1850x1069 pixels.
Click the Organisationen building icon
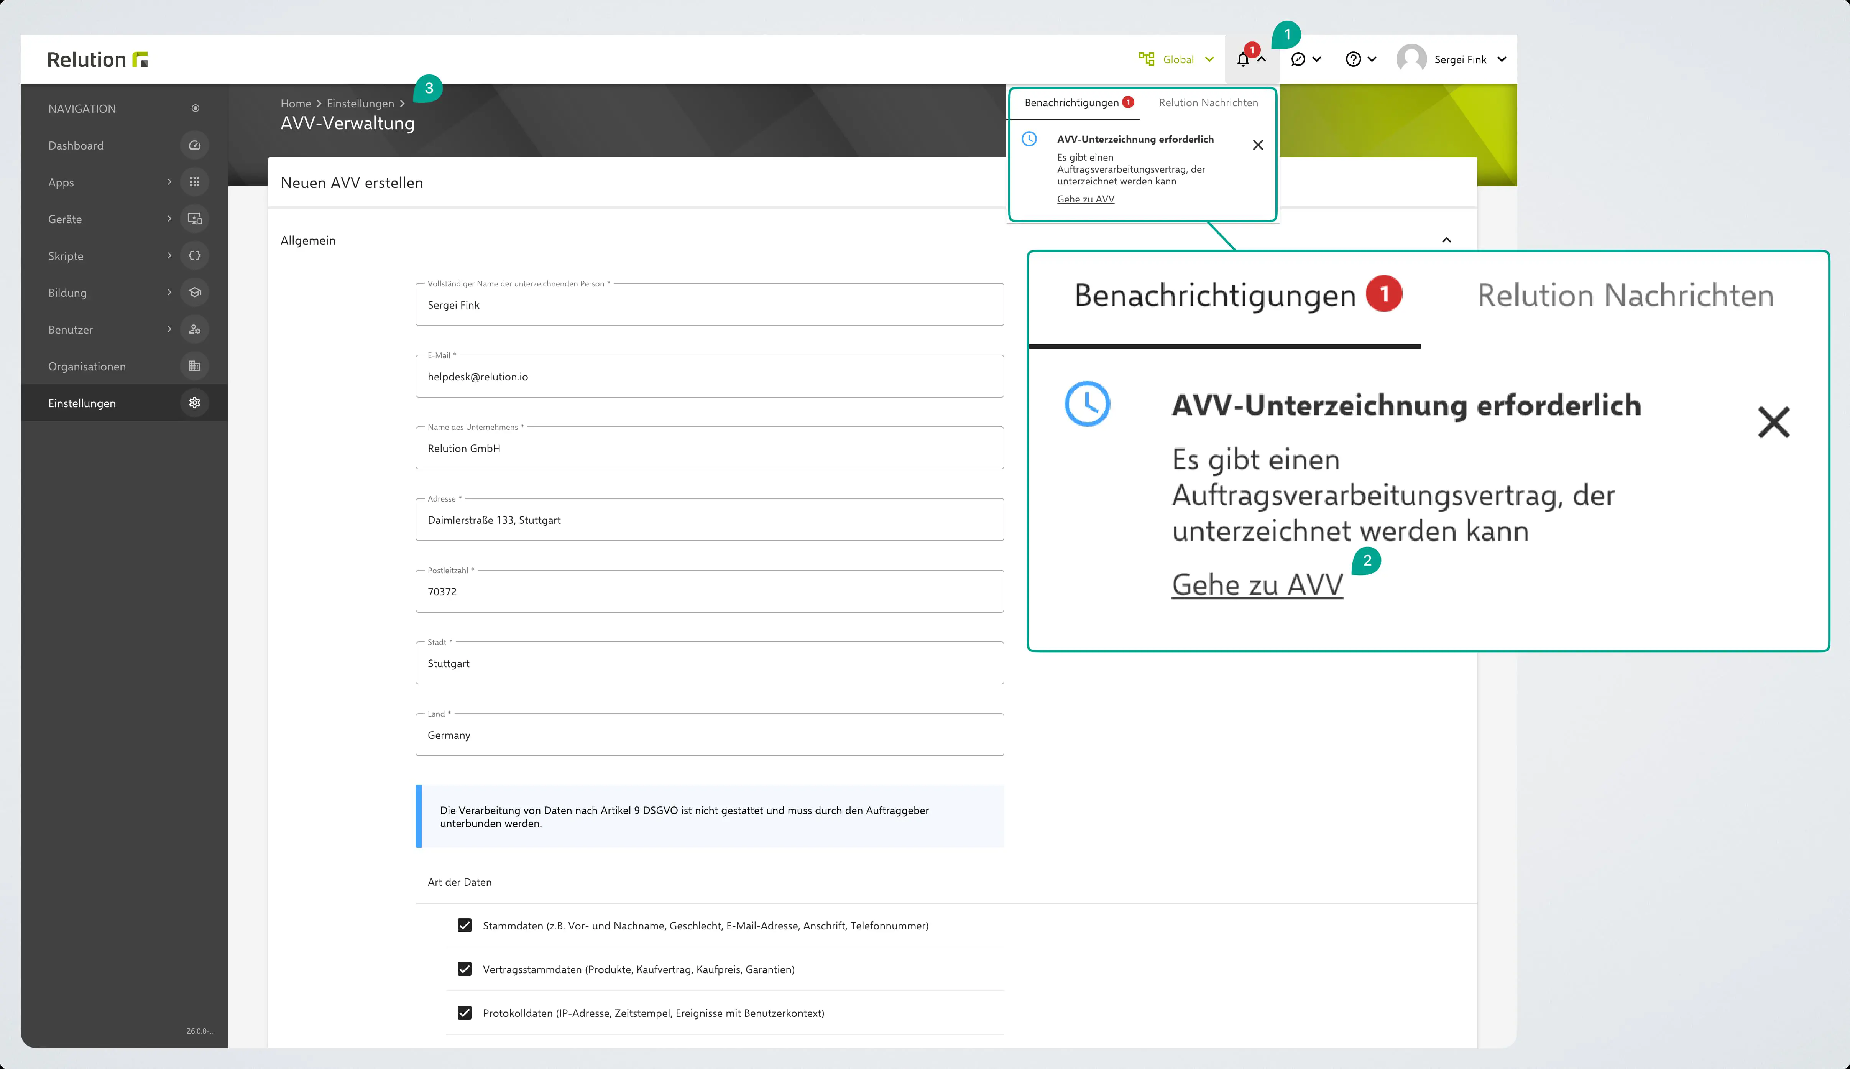[x=194, y=366]
